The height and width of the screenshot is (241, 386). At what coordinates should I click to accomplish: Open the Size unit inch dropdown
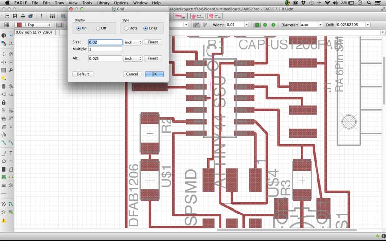coord(133,42)
